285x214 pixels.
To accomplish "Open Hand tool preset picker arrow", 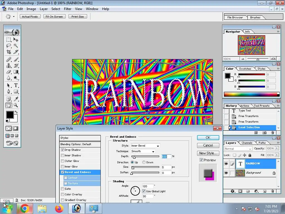I will (14, 16).
